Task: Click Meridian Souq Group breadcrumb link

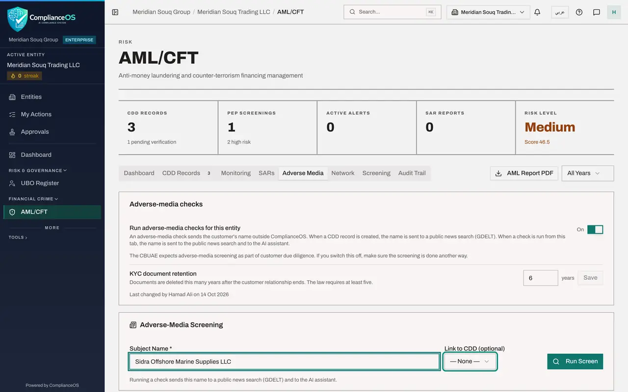Action: point(161,12)
